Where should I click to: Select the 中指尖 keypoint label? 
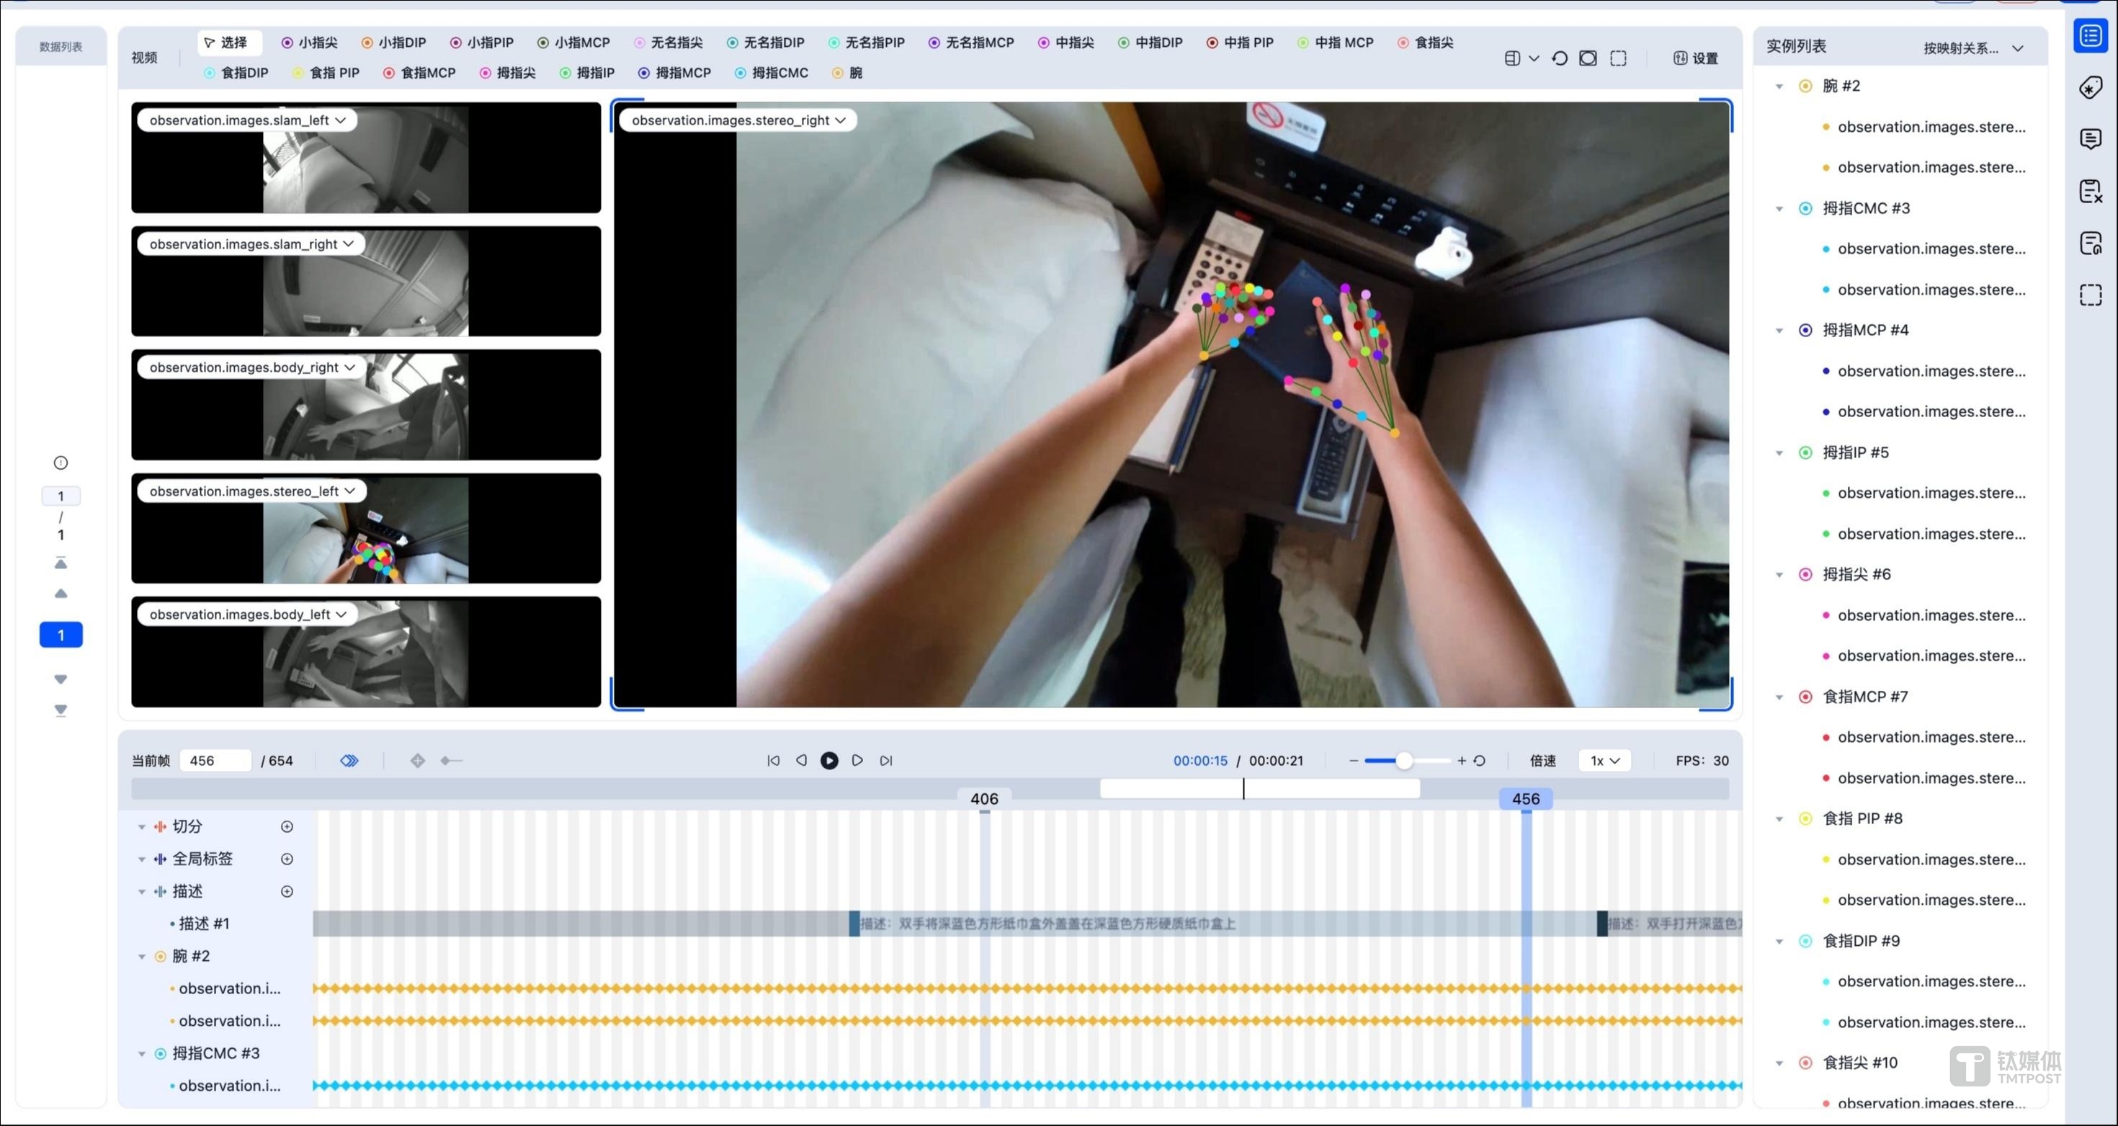1065,42
